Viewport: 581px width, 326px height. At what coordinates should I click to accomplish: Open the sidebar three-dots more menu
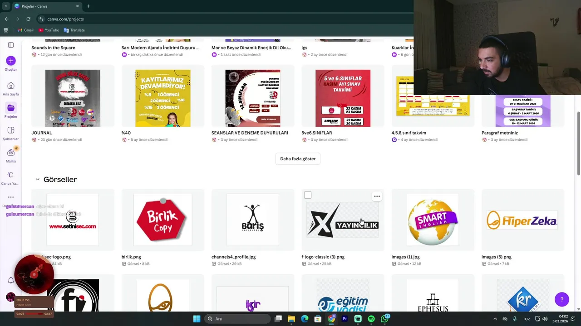point(11,197)
